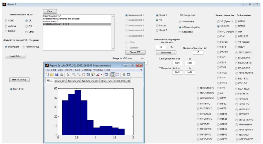Select the Rotate 3D tool
This screenshot has height=144, width=263.
click(x=88, y=75)
